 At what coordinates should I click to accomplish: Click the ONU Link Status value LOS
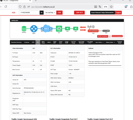coord(70,82)
